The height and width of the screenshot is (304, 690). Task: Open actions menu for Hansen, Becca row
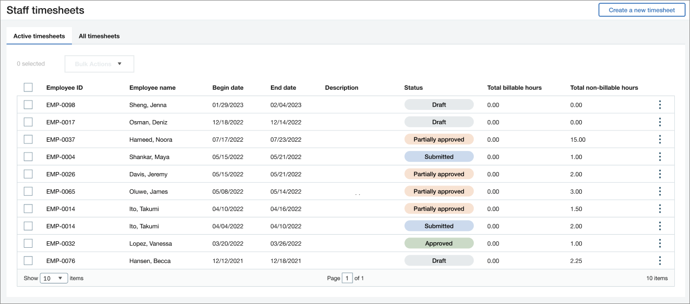pos(660,261)
